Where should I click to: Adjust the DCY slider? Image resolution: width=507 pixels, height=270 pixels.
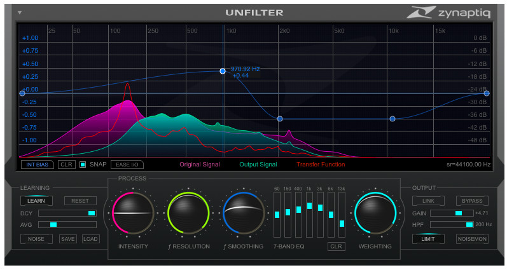tap(67, 213)
